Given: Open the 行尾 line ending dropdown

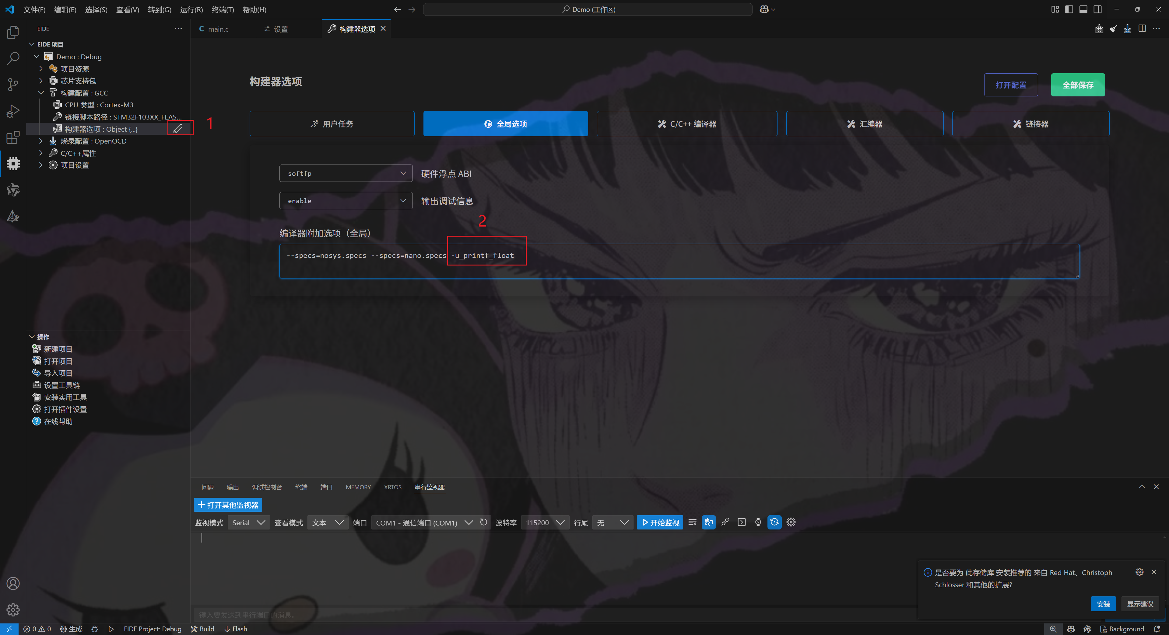Looking at the screenshot, I should [613, 522].
